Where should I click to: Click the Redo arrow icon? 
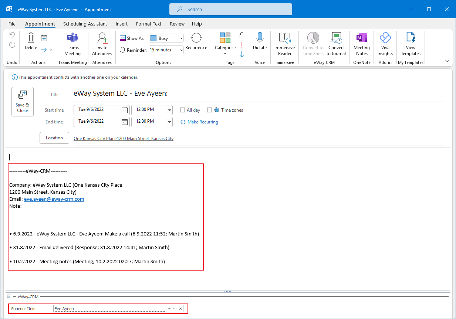12,45
